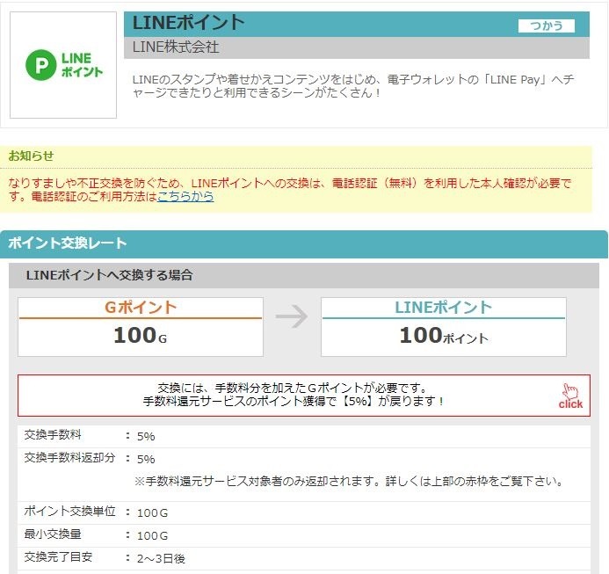Click the 最小交換量 label
The image size is (609, 574).
pyautogui.click(x=53, y=534)
